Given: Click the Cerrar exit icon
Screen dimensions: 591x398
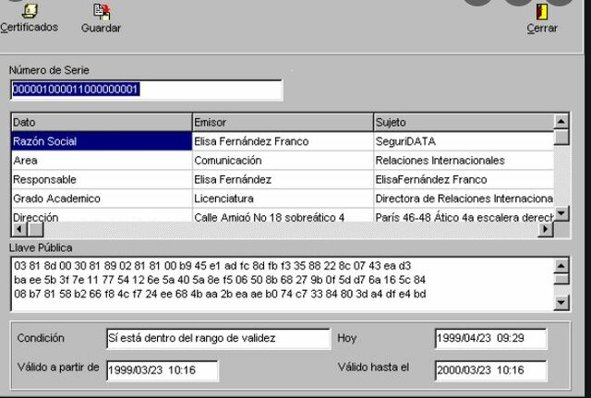Looking at the screenshot, I should [542, 11].
